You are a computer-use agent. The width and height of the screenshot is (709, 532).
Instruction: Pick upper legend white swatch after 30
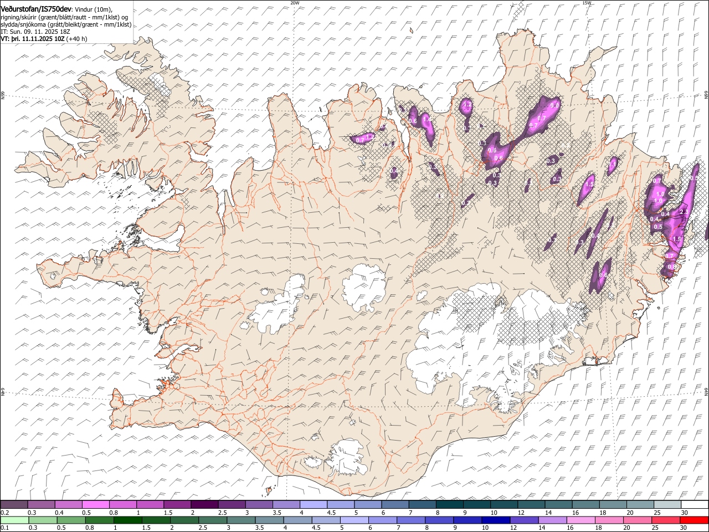pos(695,505)
